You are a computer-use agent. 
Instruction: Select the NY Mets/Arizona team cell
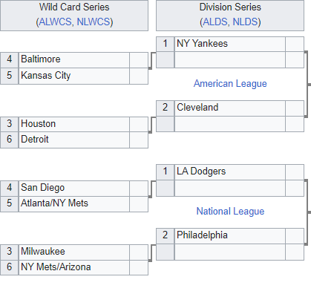[x=74, y=267]
